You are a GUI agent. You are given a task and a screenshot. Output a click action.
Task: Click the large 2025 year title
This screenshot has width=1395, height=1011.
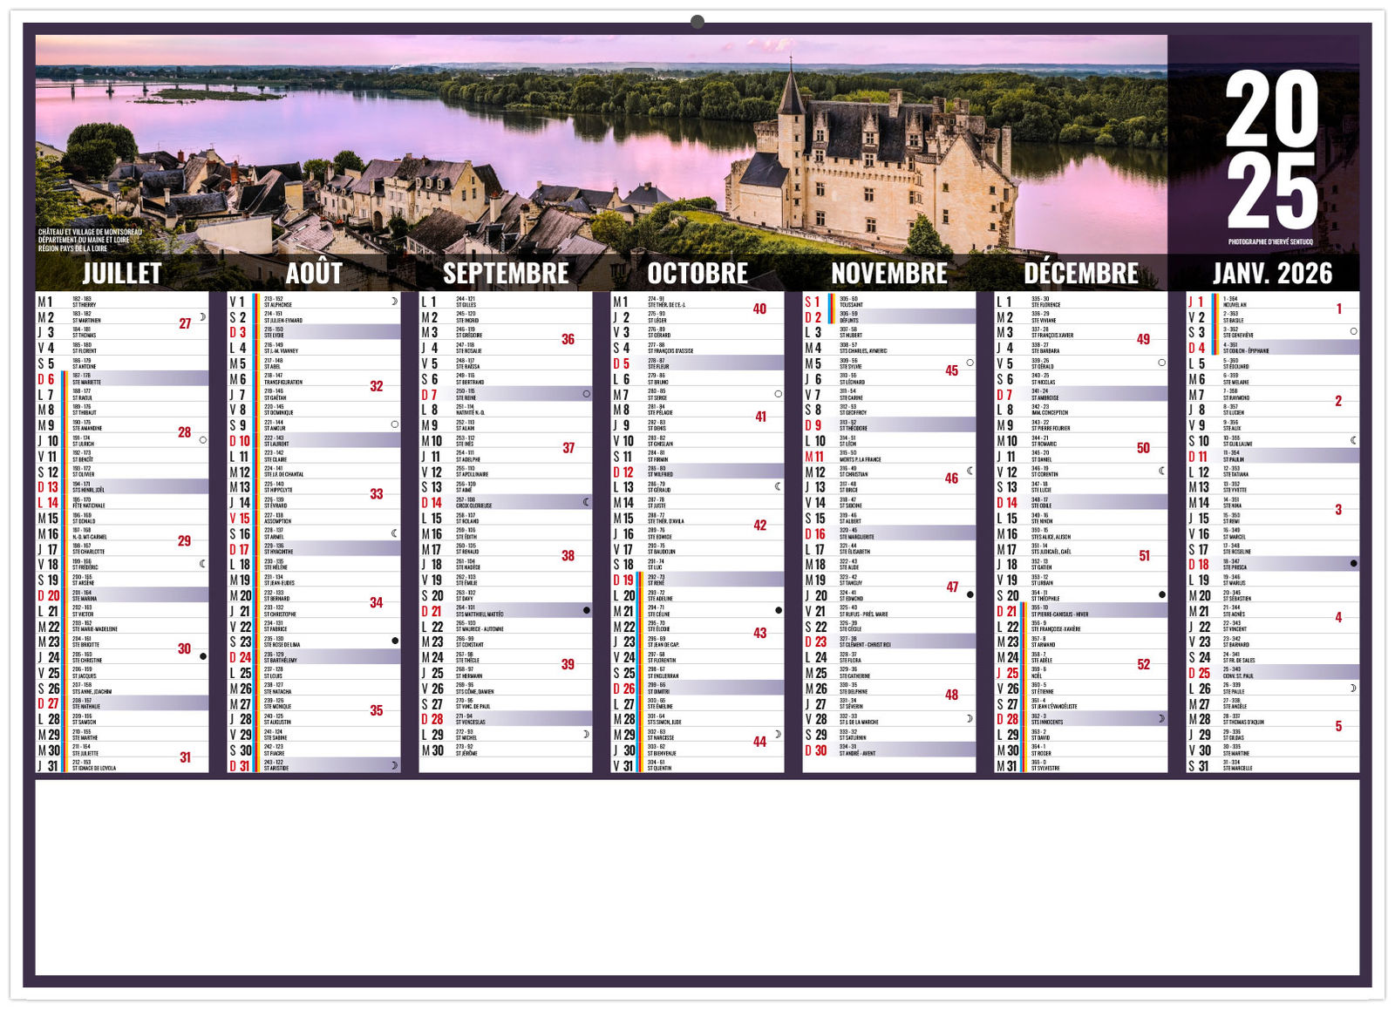(x=1272, y=150)
